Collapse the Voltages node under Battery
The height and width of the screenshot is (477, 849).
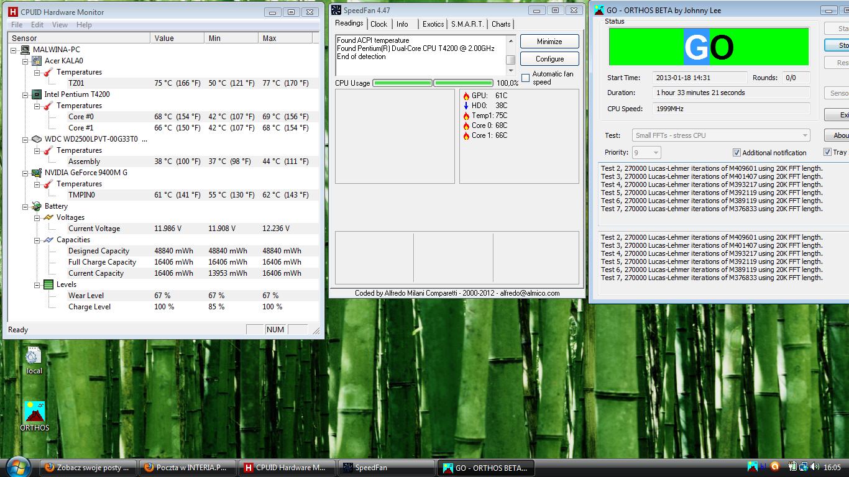(x=37, y=217)
